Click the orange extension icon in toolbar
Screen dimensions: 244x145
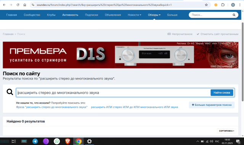[216, 5]
